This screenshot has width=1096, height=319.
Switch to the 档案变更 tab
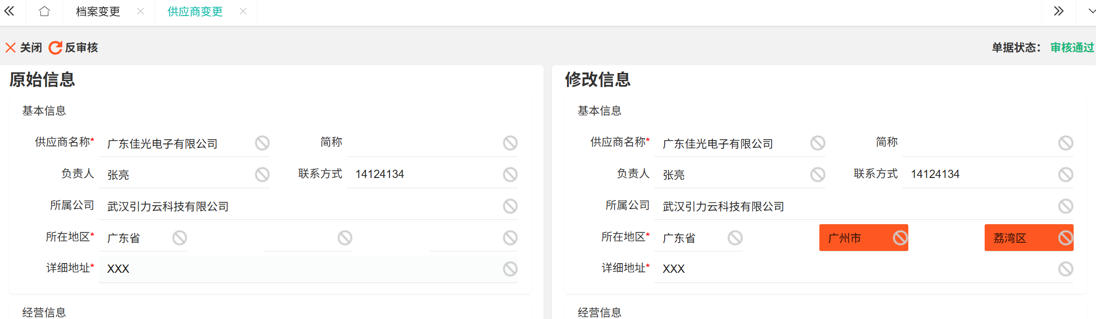[x=98, y=12]
